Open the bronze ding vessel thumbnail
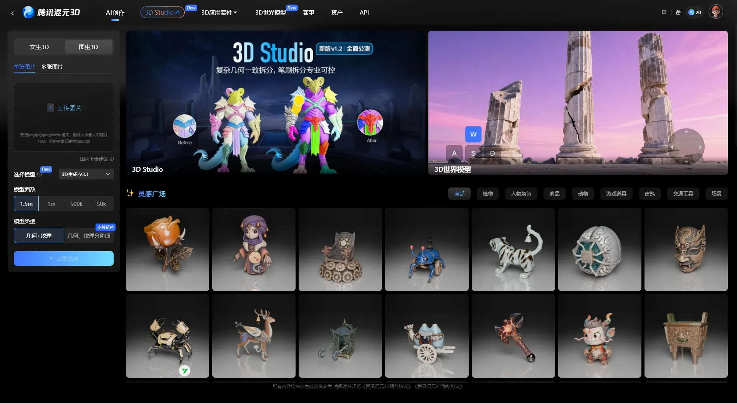Image resolution: width=737 pixels, height=403 pixels. click(x=686, y=336)
